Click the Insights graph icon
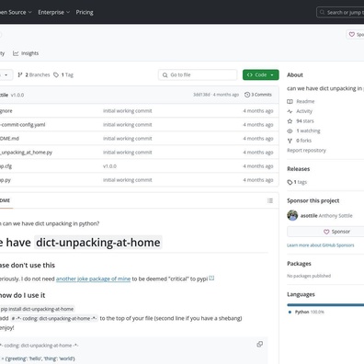The height and width of the screenshot is (364, 364). (x=16, y=53)
